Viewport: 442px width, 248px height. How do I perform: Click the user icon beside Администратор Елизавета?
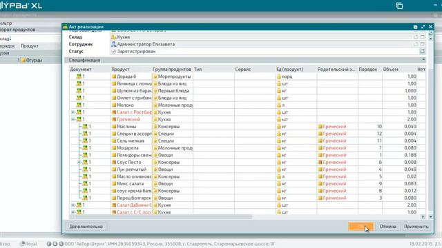click(x=113, y=44)
